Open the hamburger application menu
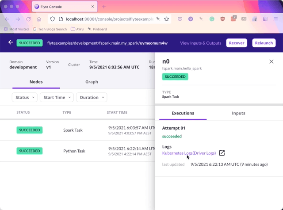283x210 pixels. [276, 19]
